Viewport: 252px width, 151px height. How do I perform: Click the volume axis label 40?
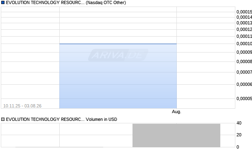tap(239, 123)
